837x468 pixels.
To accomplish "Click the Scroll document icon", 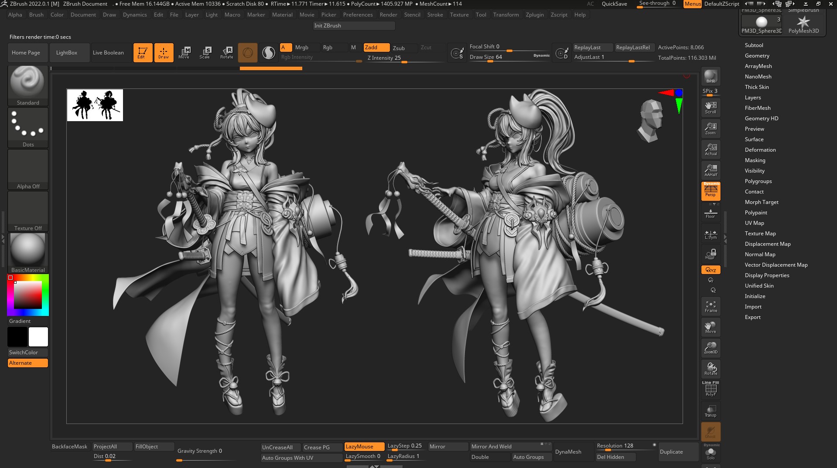I will 711,108.
